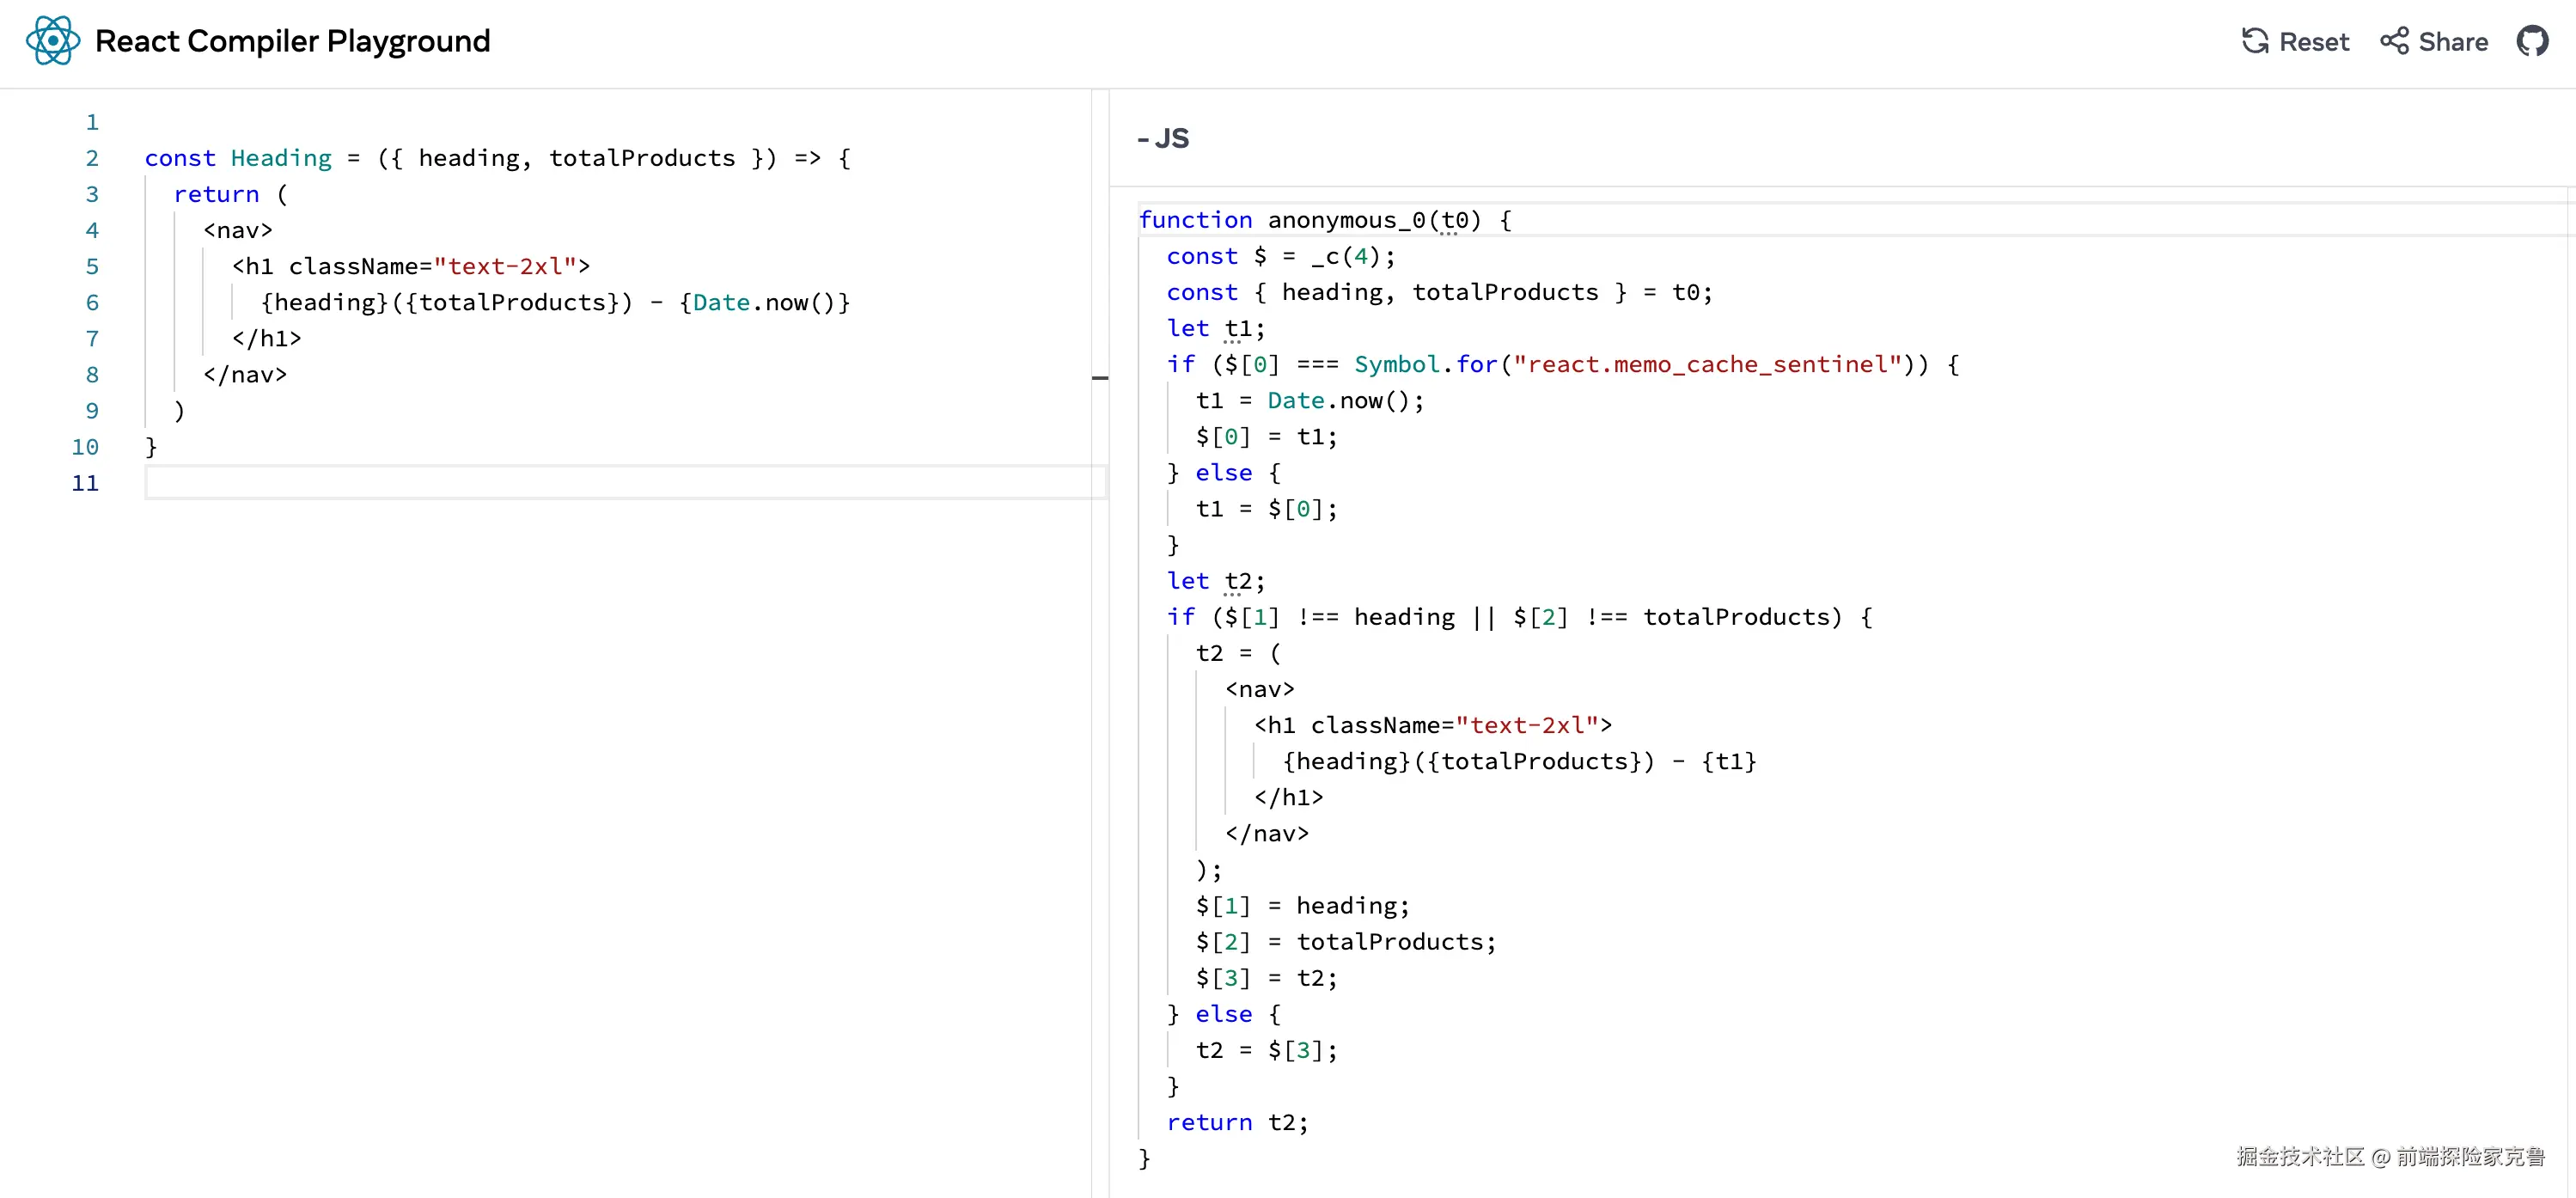Image resolution: width=2576 pixels, height=1198 pixels.
Task: Click the Heading identifier in source code
Action: [x=281, y=158]
